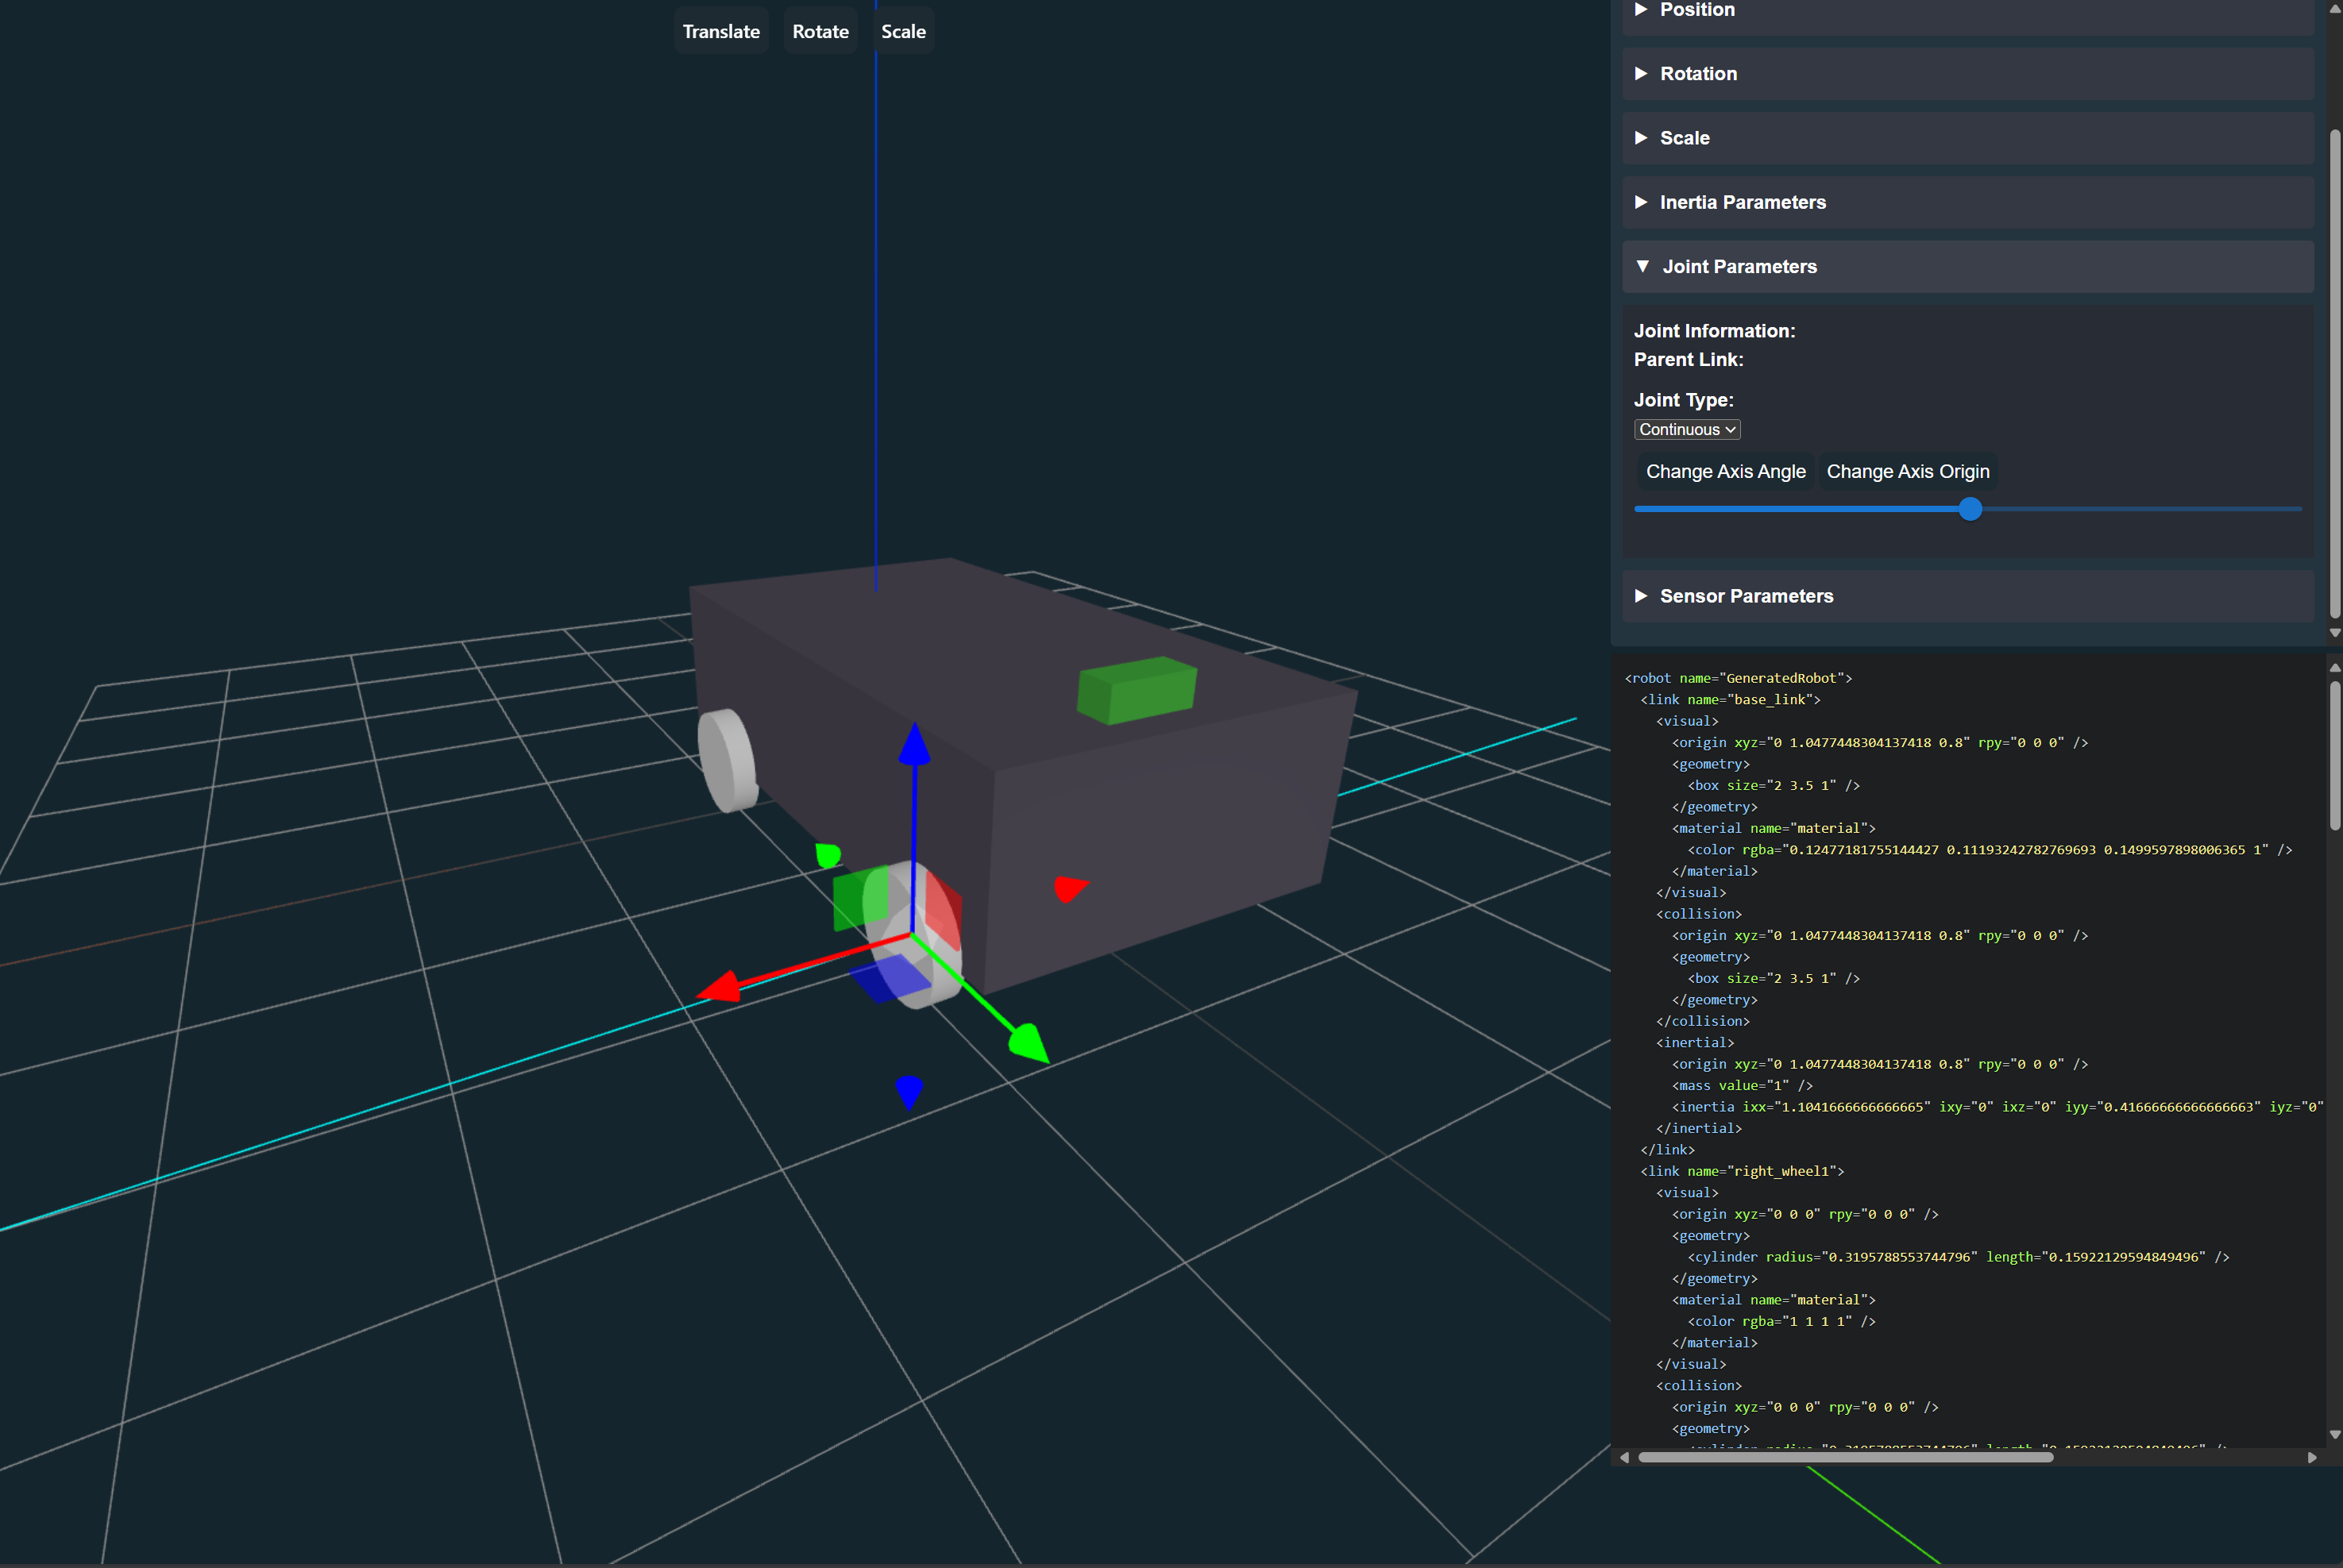Click the left arrow of horizontal scrollbar
The height and width of the screenshot is (1568, 2343).
pos(1625,1458)
